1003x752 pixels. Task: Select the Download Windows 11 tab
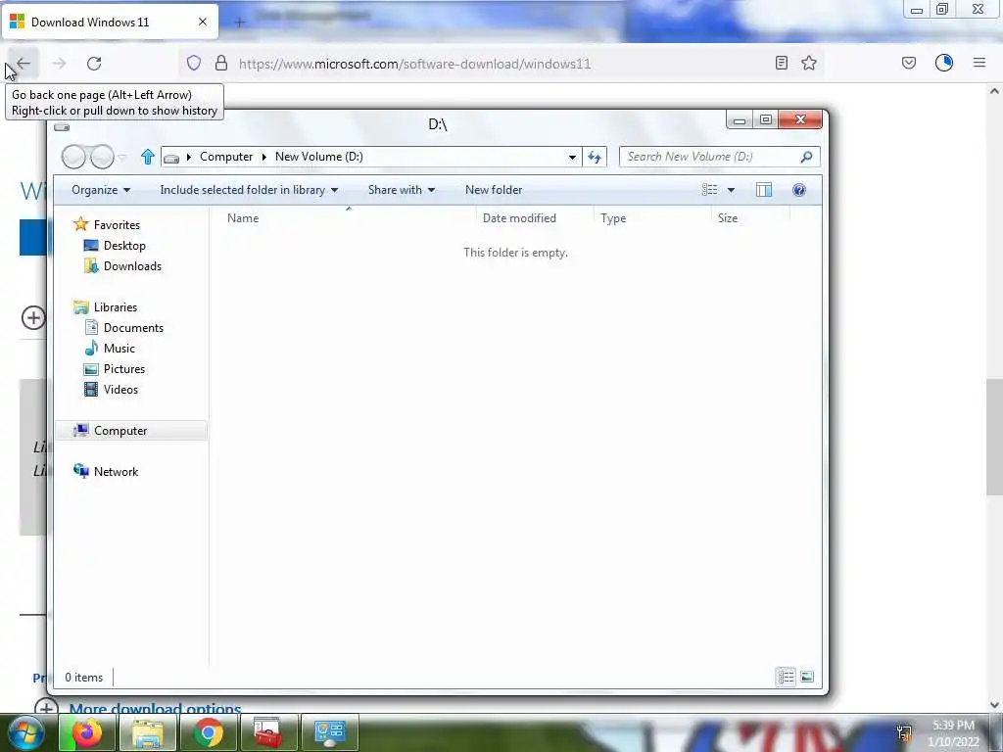tap(110, 22)
